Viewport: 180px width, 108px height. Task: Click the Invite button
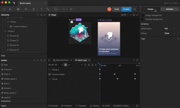(116, 9)
